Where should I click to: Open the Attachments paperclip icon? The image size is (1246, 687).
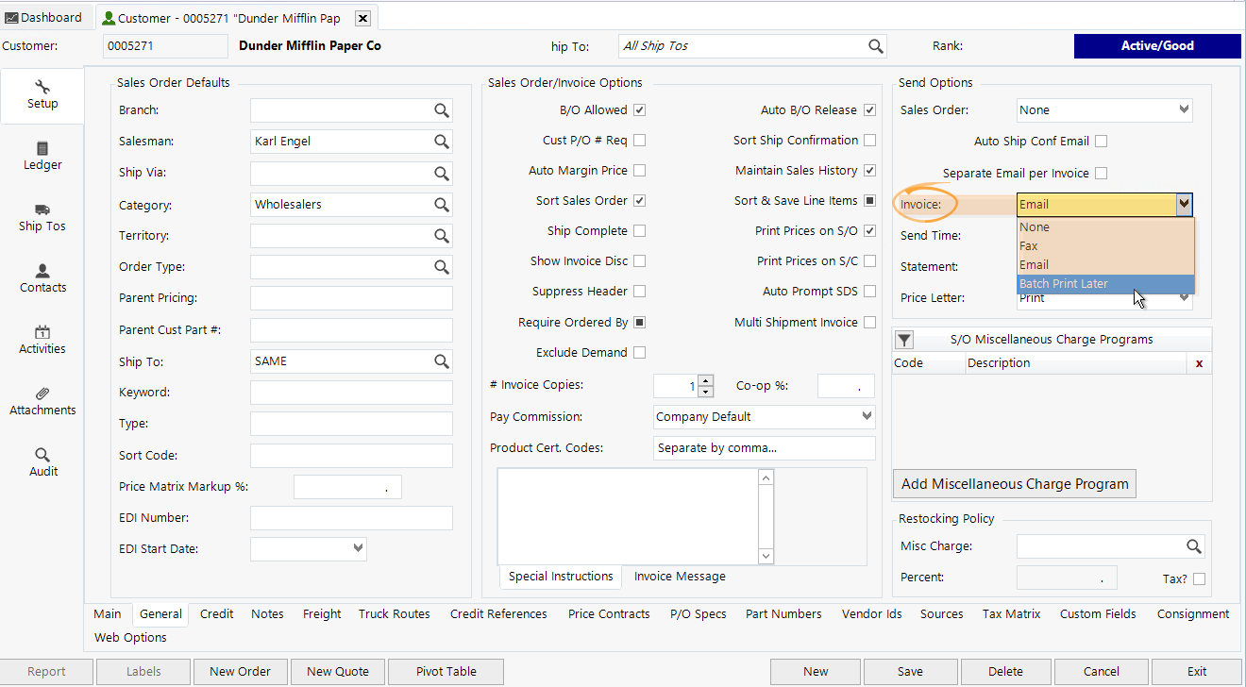point(42,400)
